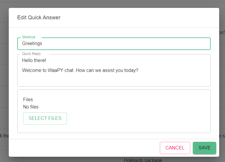Click the 'Shortcut' field label
225x162 pixels.
tap(29, 37)
